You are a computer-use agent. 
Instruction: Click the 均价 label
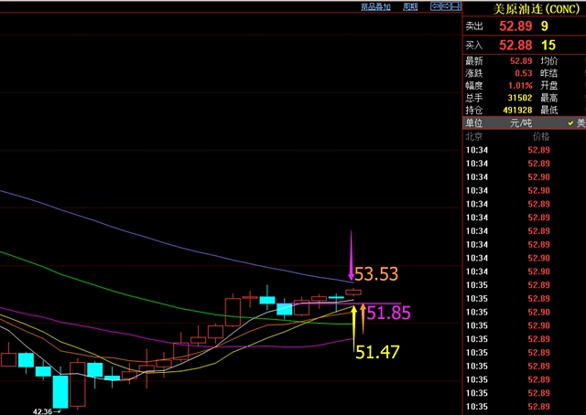click(549, 61)
